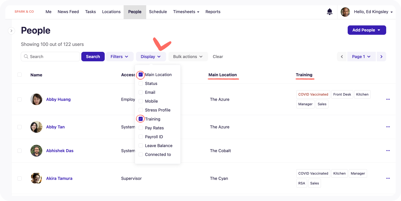Go to previous page arrow
The height and width of the screenshot is (201, 401).
[342, 57]
